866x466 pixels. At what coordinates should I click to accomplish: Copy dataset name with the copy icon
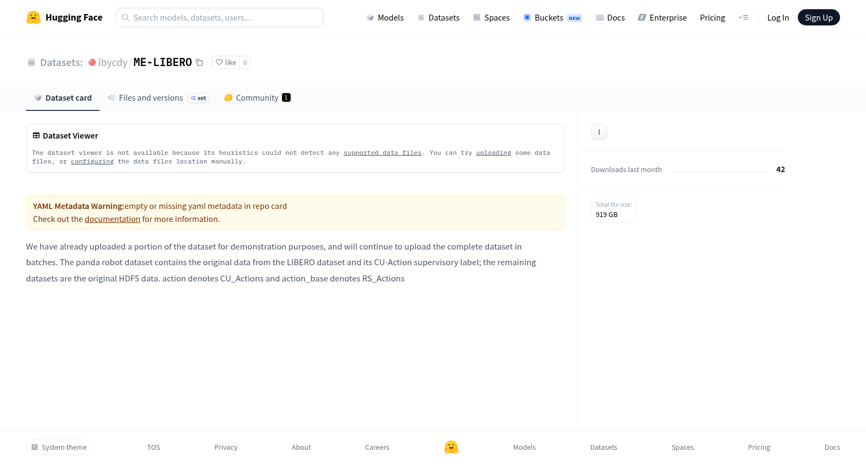click(x=199, y=62)
